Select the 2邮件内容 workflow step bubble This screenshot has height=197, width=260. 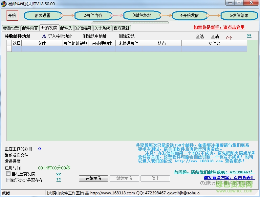pos(93,15)
